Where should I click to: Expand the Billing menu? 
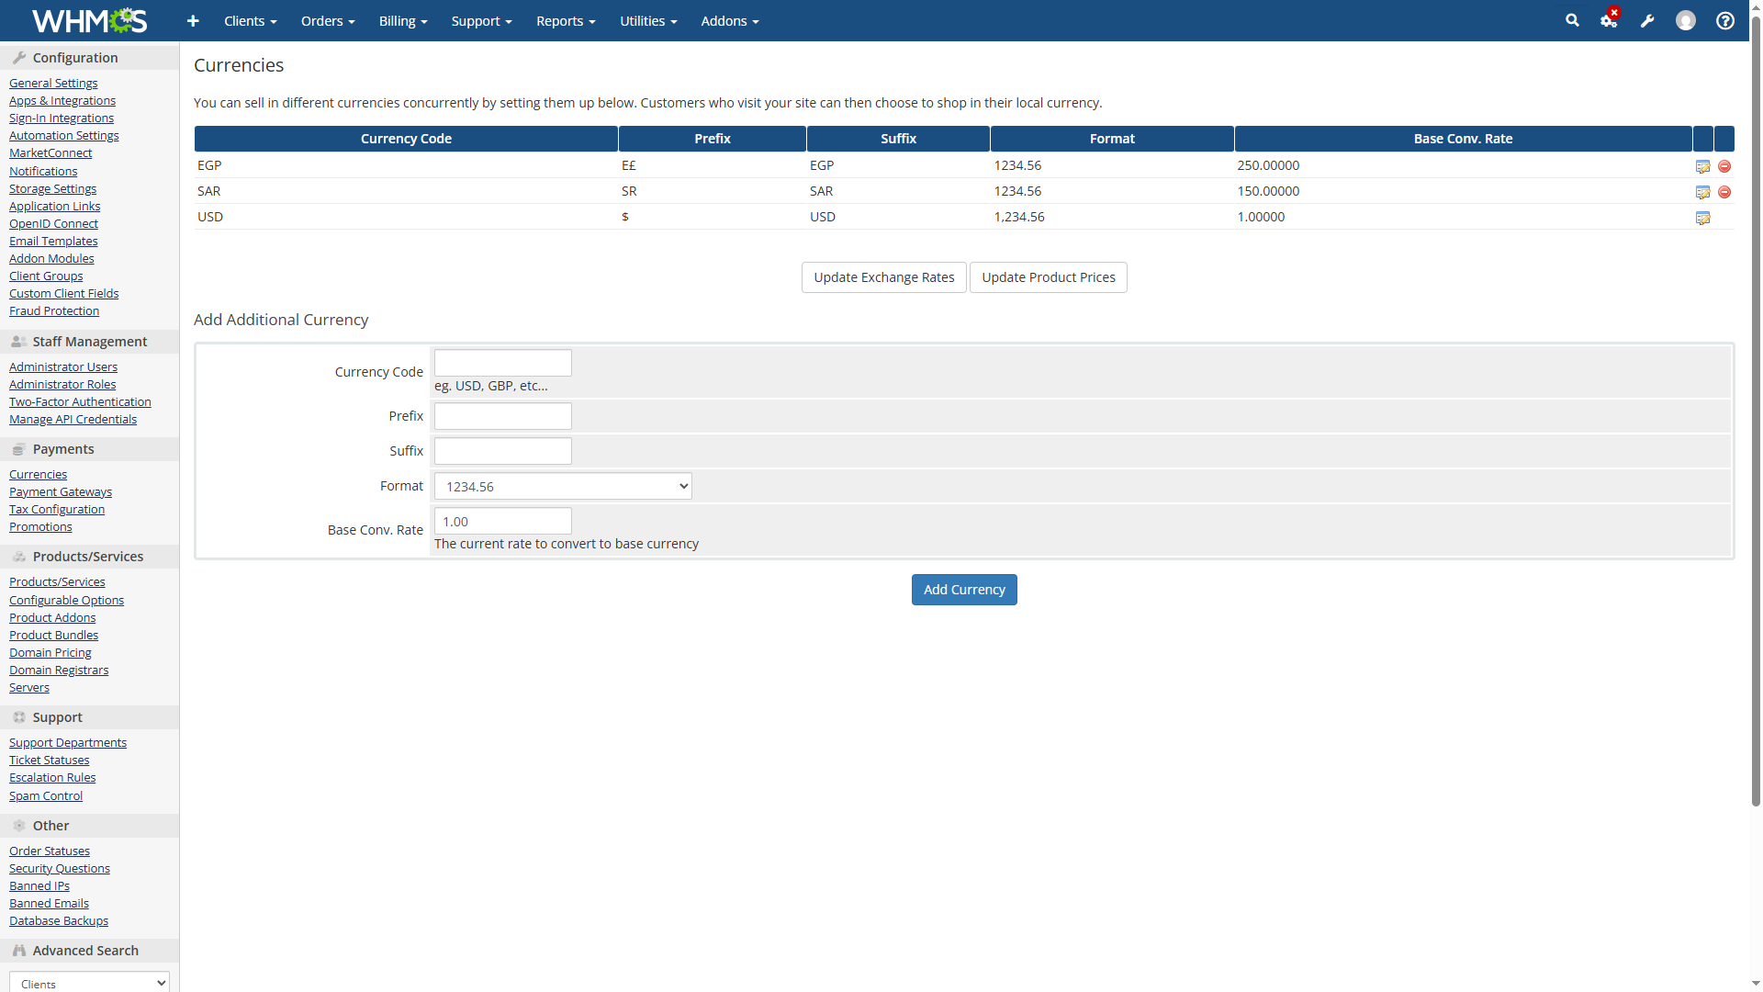tap(403, 20)
